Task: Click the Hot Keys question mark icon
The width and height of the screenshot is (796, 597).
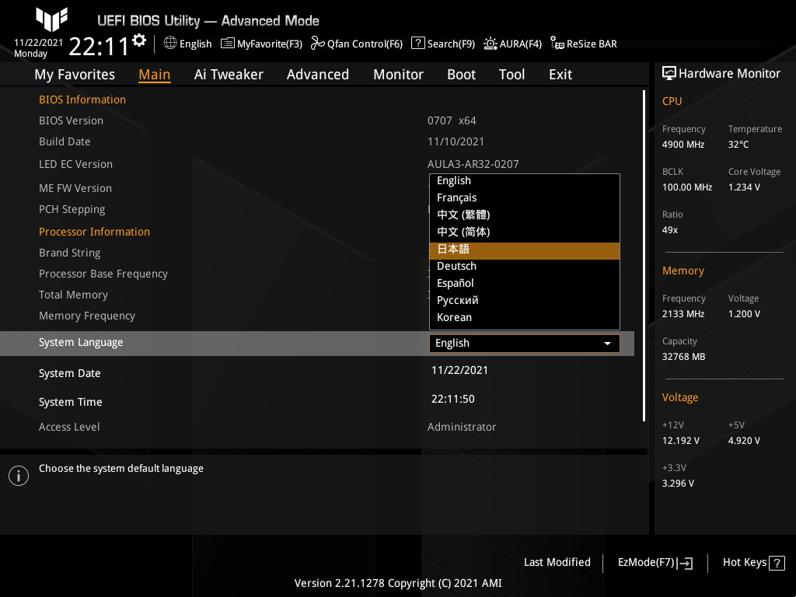Action: (777, 563)
